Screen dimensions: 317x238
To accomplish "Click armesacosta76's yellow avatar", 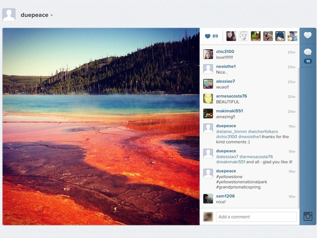I will [x=208, y=99].
